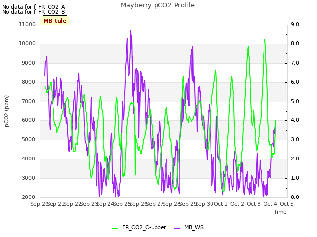
Task: Click the 8000 left axis tick label
Action: click(29, 82)
